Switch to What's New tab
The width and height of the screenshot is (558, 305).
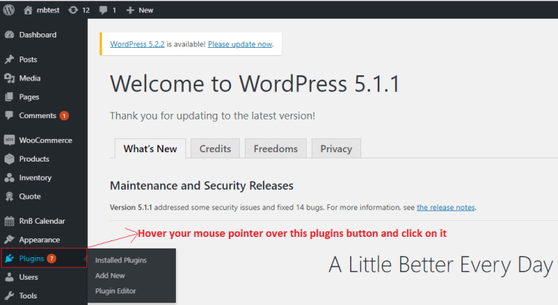[150, 149]
